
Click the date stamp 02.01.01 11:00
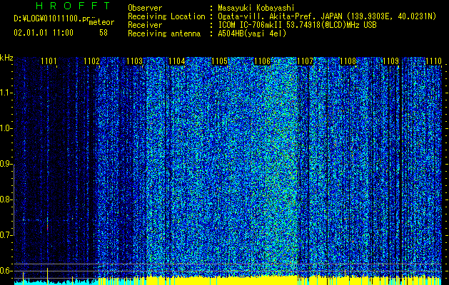[x=44, y=33]
